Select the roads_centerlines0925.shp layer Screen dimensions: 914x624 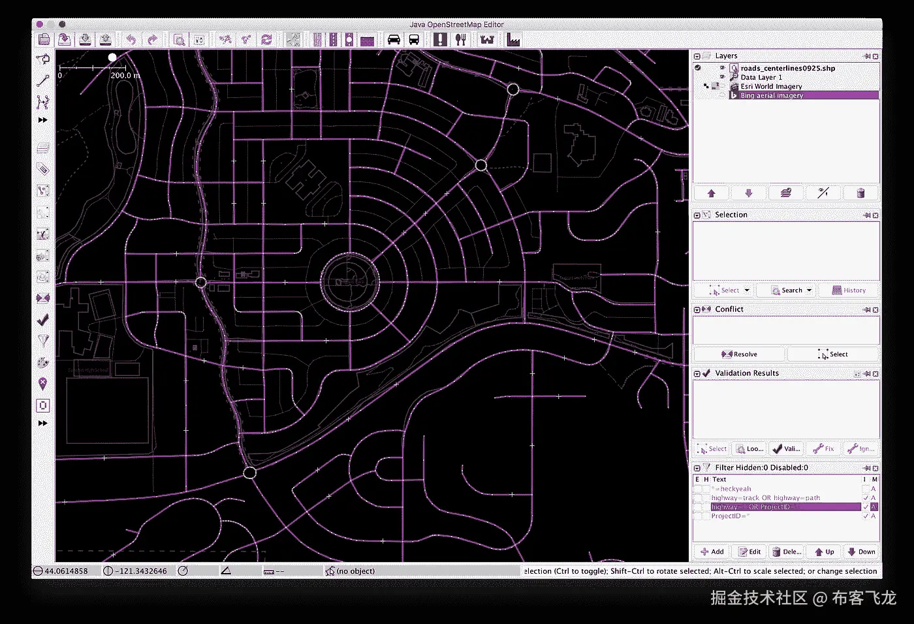pyautogui.click(x=787, y=68)
